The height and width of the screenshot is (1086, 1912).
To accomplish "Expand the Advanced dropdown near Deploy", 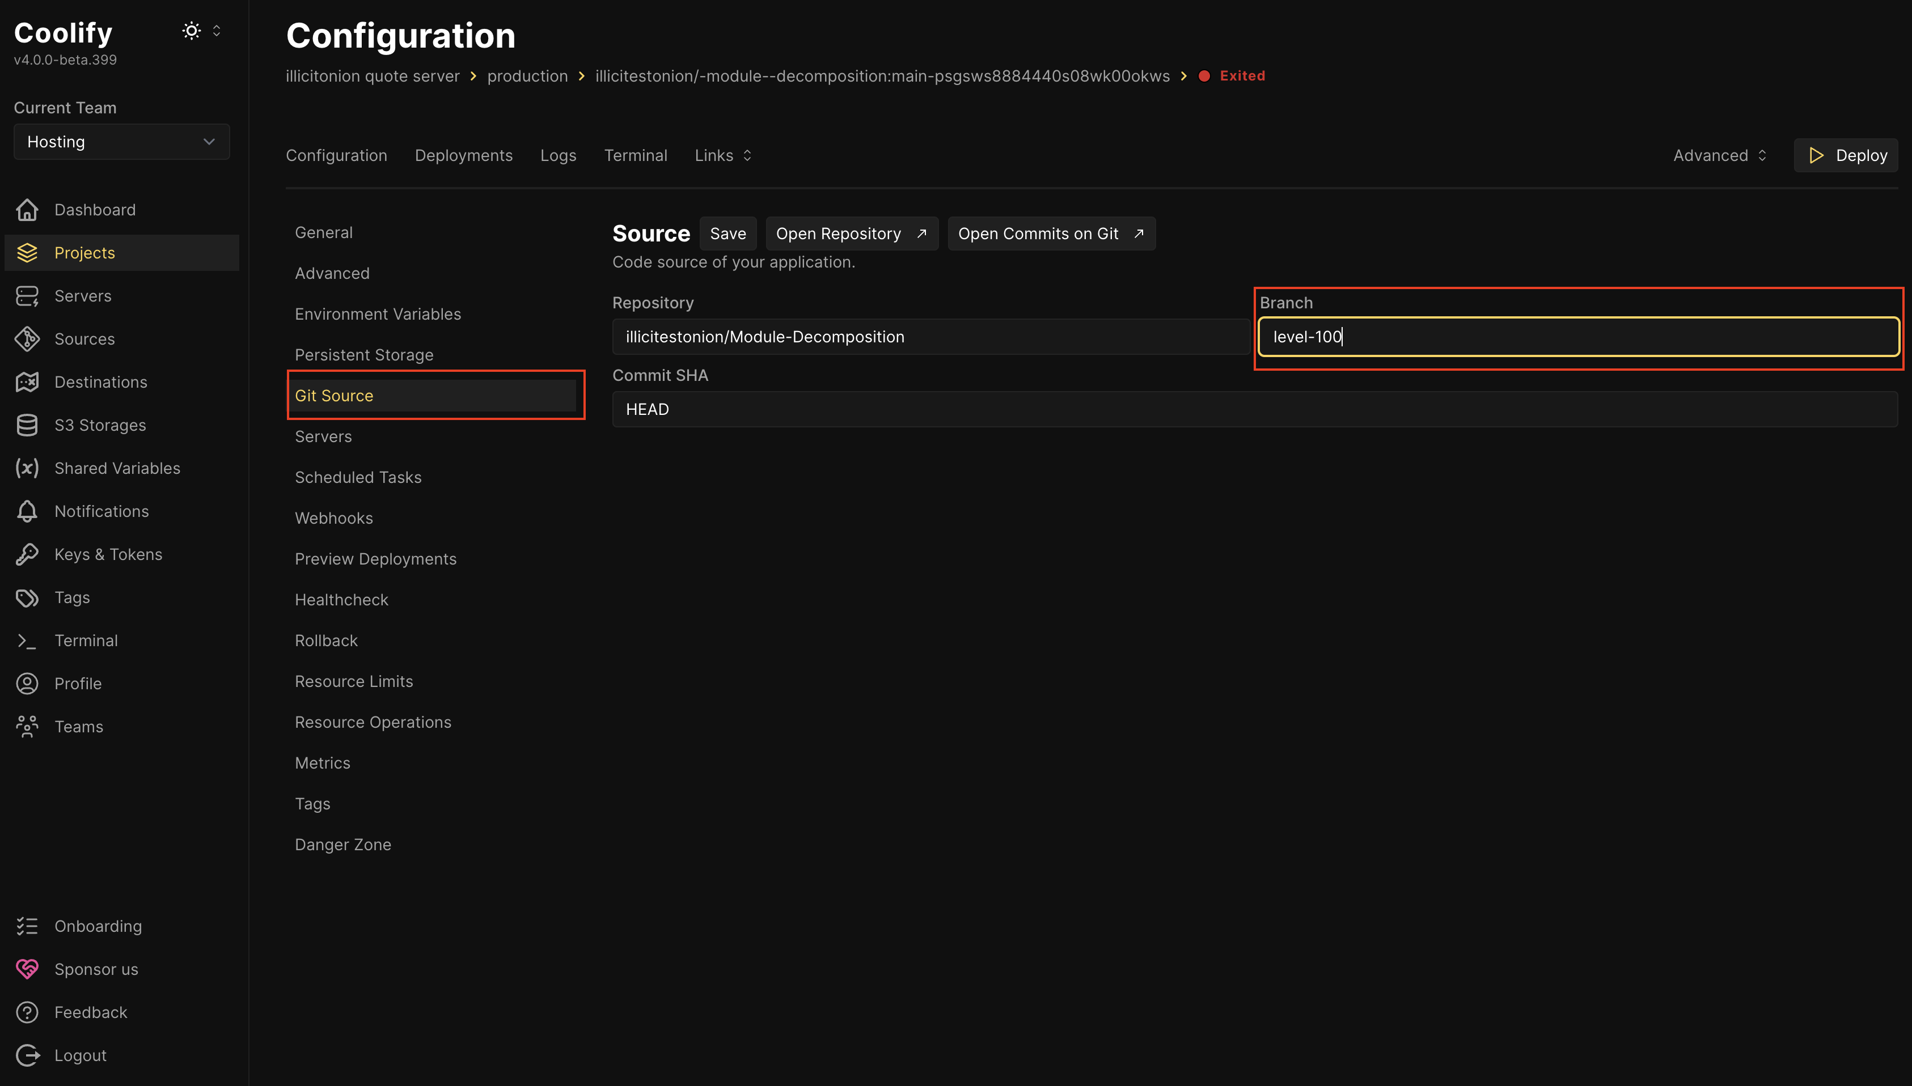I will pyautogui.click(x=1718, y=155).
